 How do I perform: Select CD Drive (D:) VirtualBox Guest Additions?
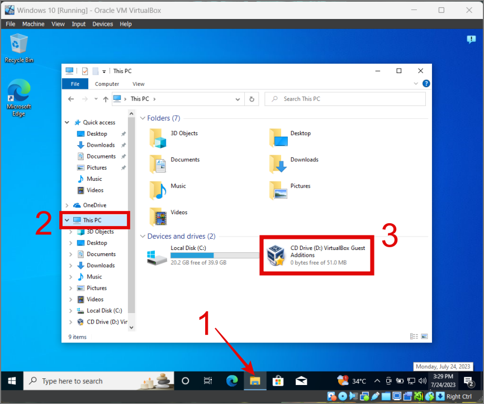click(317, 255)
